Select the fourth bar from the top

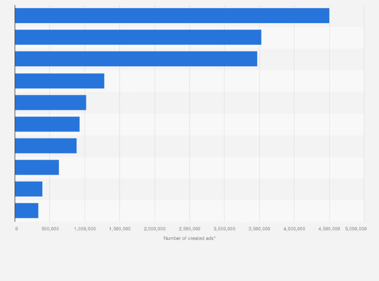point(60,81)
